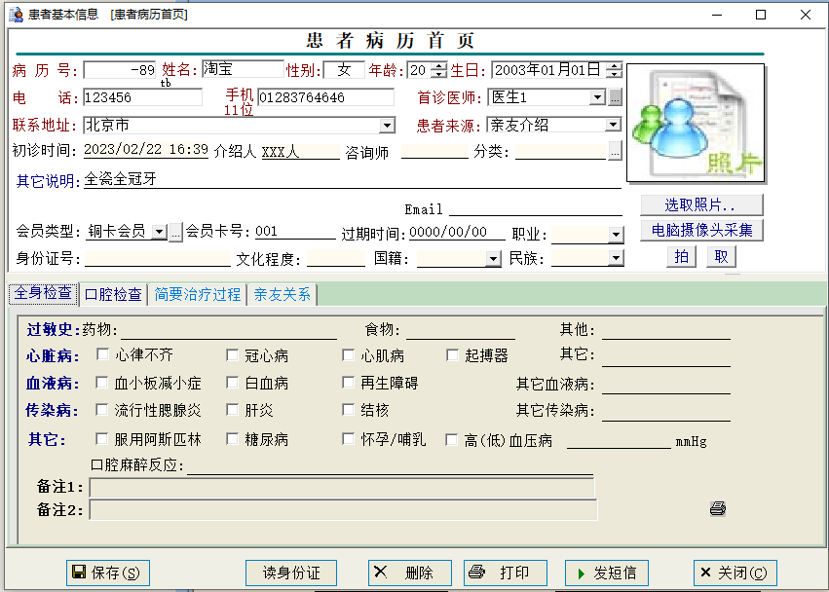Viewport: 829px width, 592px height.
Task: Open the 口腔检查 tab
Action: 113,294
